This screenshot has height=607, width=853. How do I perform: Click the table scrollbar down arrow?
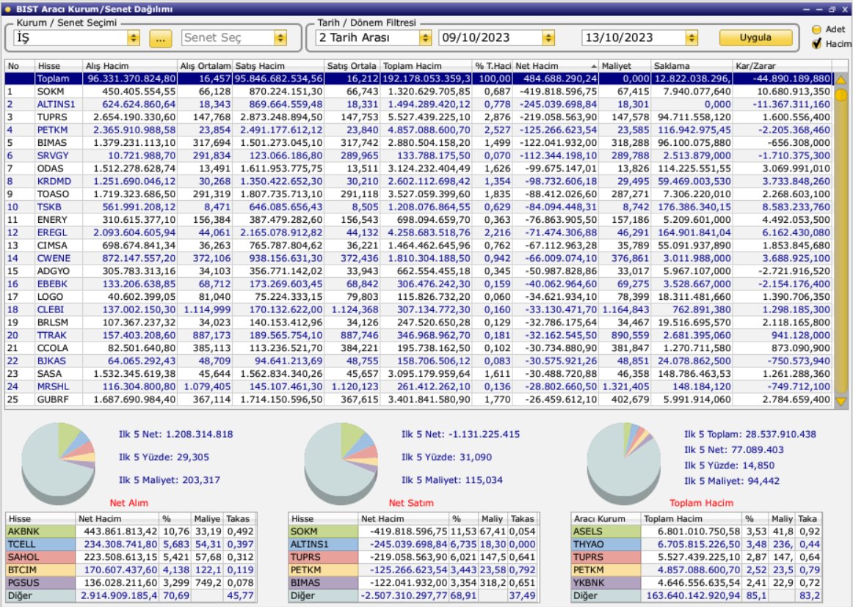[841, 401]
